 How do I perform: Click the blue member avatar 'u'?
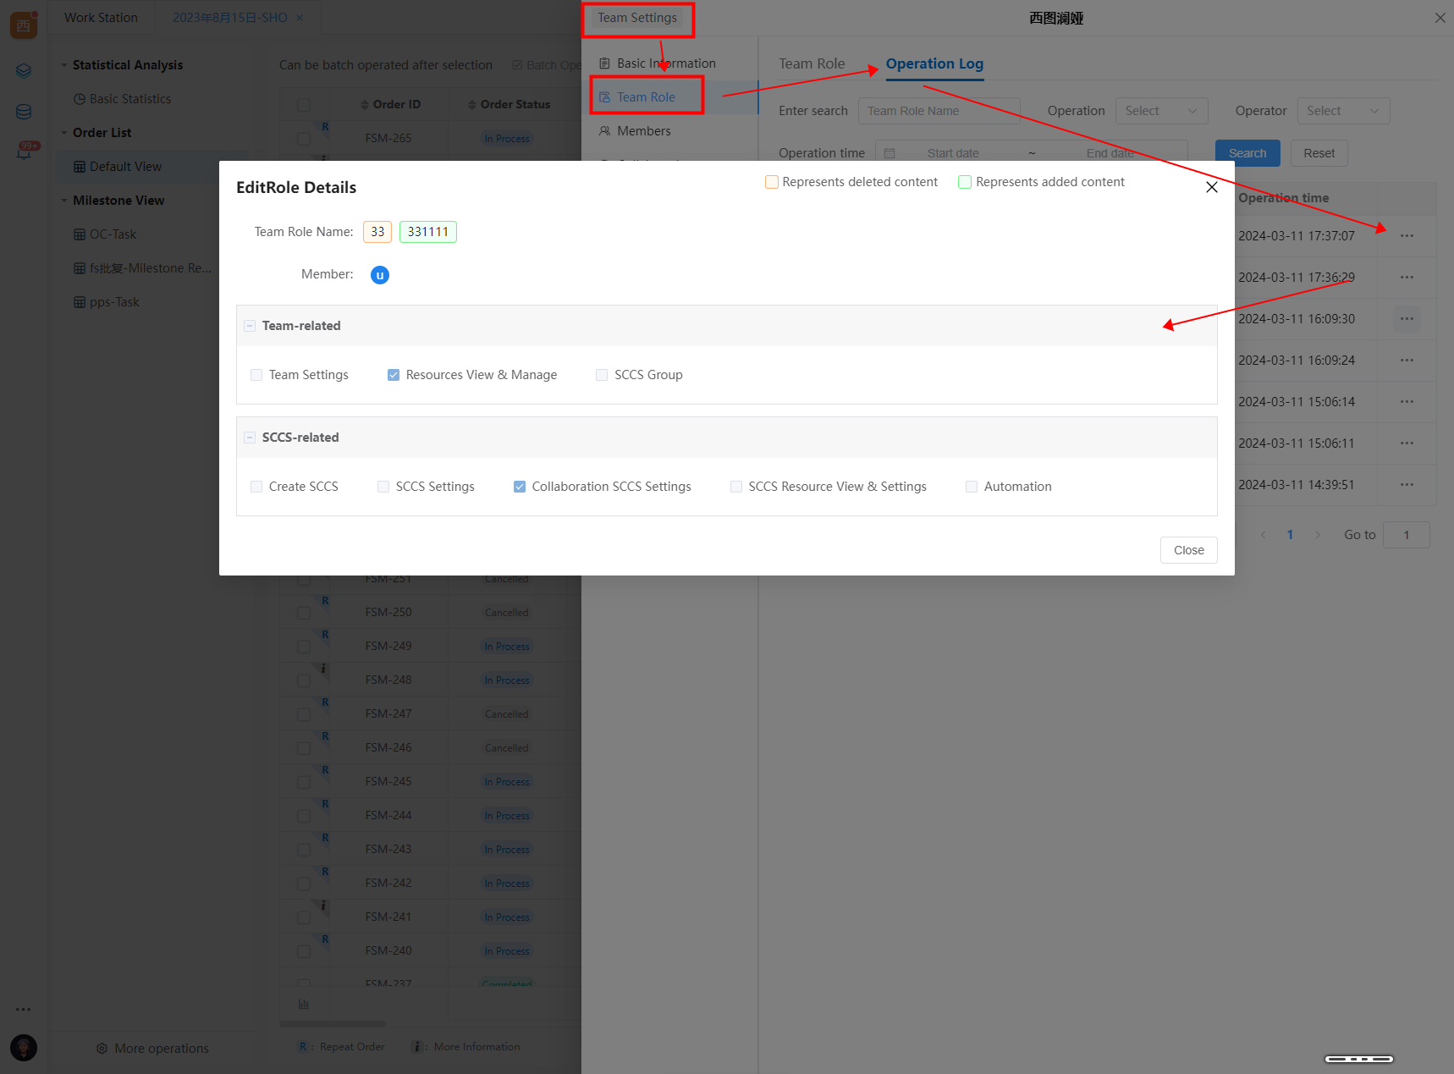(x=380, y=275)
